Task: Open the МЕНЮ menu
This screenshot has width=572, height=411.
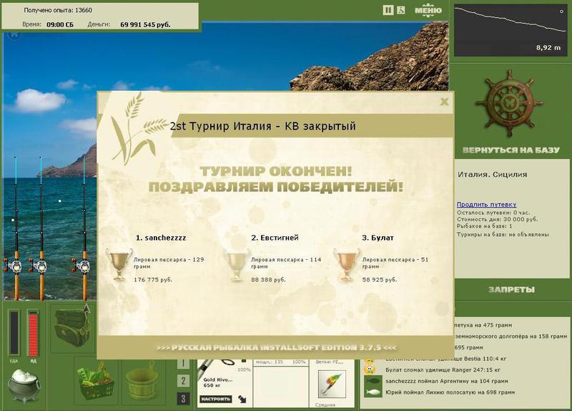Action: point(428,10)
